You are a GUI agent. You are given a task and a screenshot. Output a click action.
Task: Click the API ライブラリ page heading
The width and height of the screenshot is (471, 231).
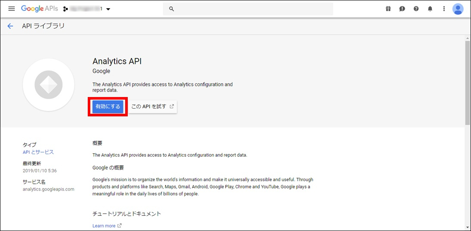(43, 26)
